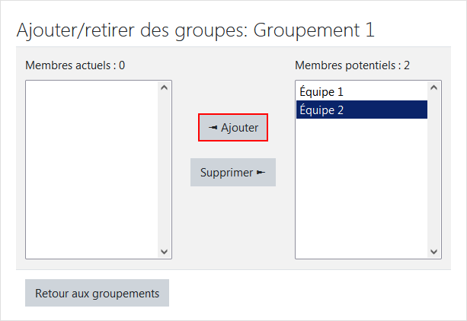Select Équipe 1 in potential members

[321, 92]
